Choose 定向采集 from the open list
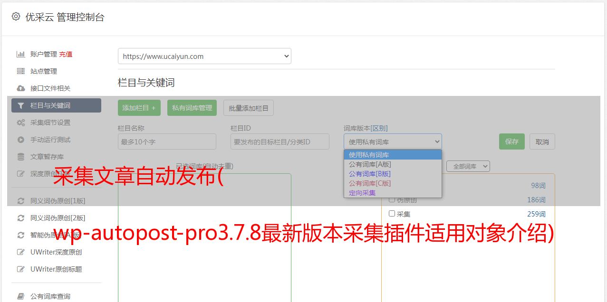The height and width of the screenshot is (302, 607). (x=393, y=193)
